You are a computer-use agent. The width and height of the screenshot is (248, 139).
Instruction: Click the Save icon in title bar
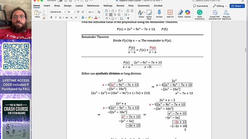point(70,1)
